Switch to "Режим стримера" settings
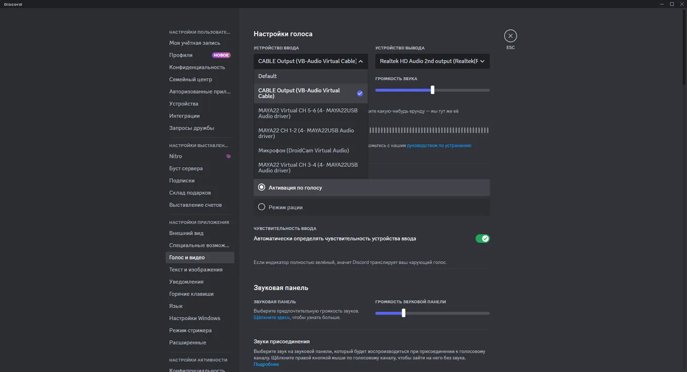Screen dimensions: 687x372 click(x=200, y=330)
